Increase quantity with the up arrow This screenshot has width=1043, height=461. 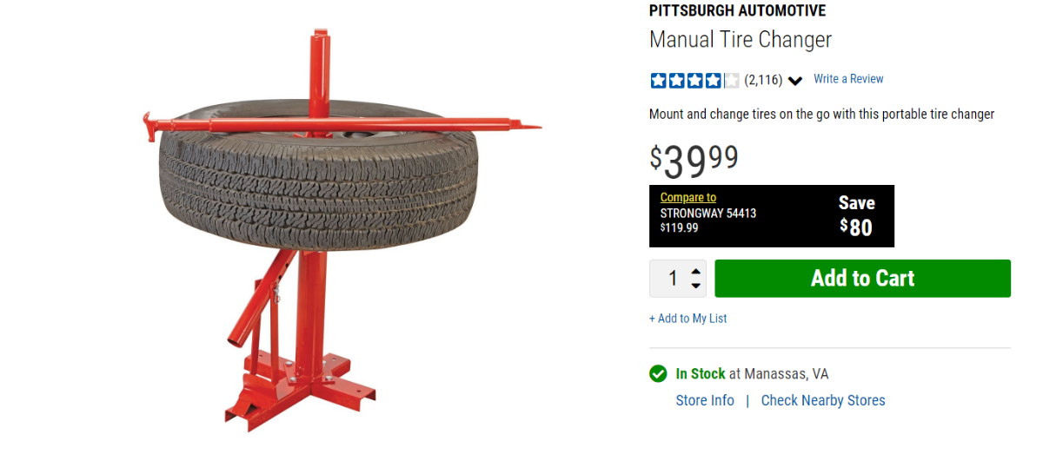coord(695,272)
